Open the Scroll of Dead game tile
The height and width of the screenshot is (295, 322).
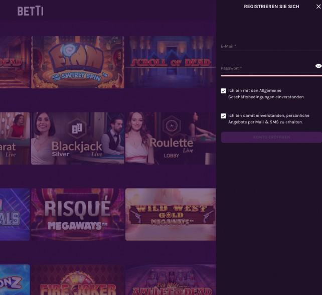coord(171,62)
